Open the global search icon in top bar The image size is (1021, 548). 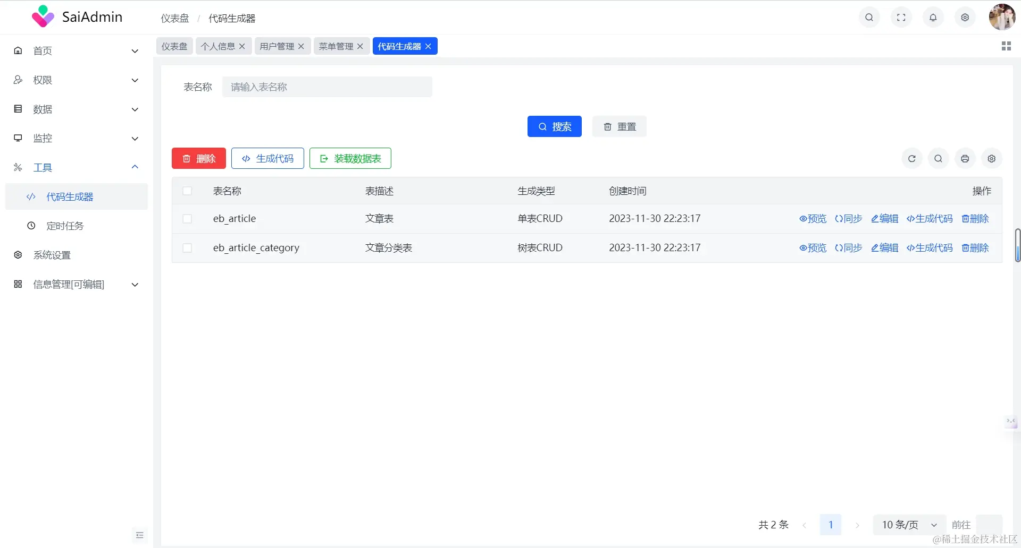[x=869, y=17]
